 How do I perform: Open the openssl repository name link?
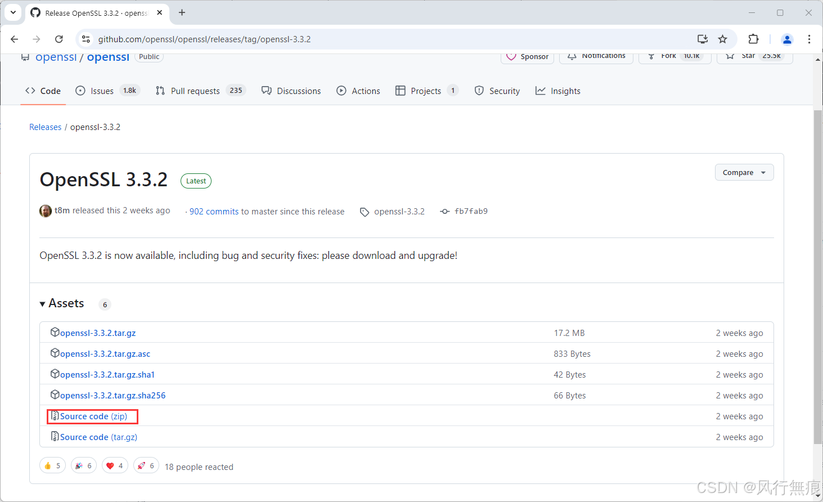tap(108, 57)
